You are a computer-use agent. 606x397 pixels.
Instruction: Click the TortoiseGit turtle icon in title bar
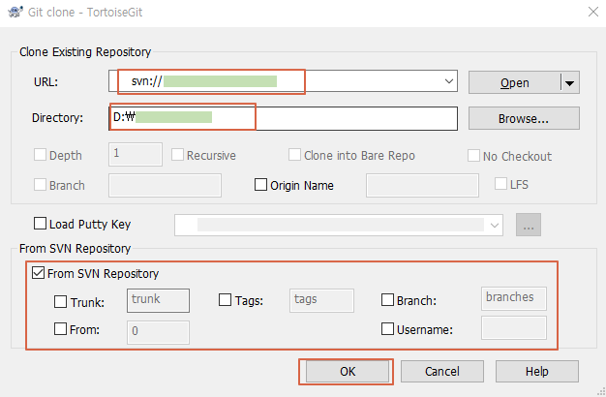coord(15,12)
